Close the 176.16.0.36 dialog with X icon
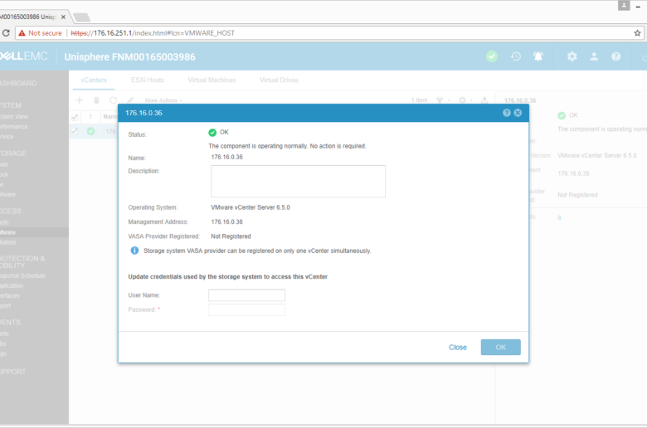This screenshot has height=428, width=647. point(518,113)
